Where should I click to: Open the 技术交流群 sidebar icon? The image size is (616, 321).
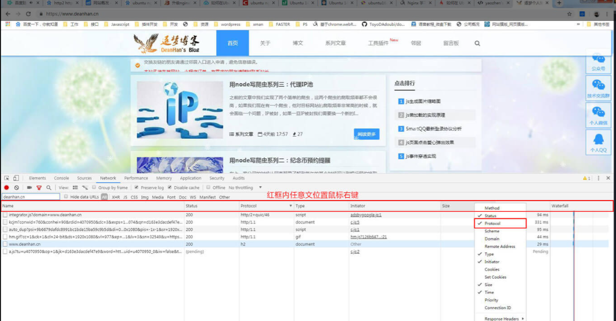pyautogui.click(x=598, y=88)
